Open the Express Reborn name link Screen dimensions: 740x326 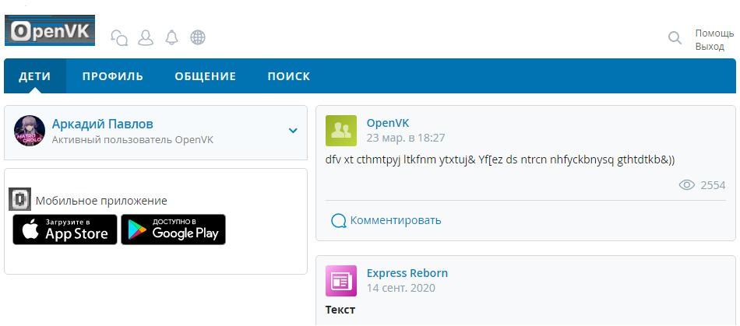pyautogui.click(x=407, y=273)
